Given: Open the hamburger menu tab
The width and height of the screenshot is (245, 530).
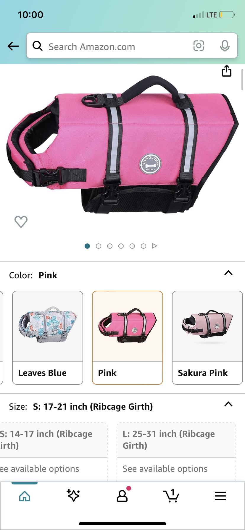Looking at the screenshot, I should tap(220, 496).
